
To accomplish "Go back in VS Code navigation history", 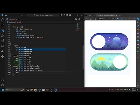I will [x=22, y=15].
